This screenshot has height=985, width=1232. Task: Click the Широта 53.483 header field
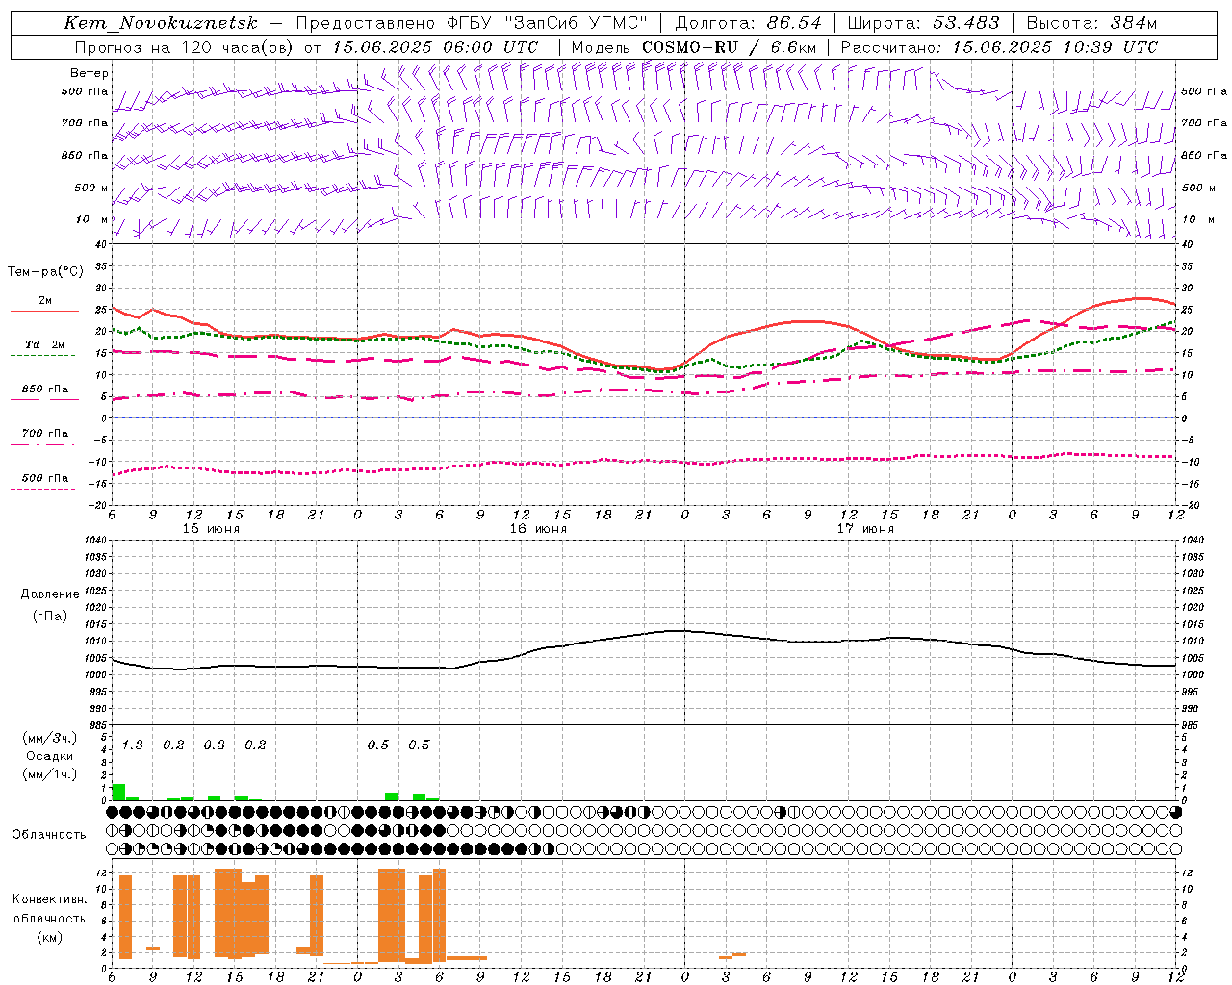(x=923, y=23)
